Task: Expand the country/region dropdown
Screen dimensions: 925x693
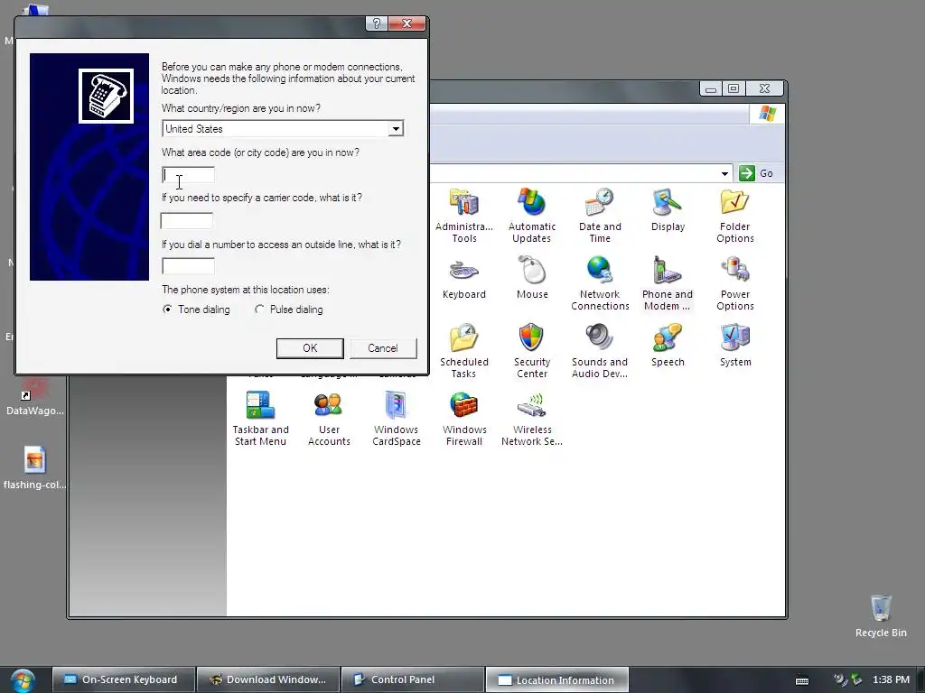Action: coord(396,128)
